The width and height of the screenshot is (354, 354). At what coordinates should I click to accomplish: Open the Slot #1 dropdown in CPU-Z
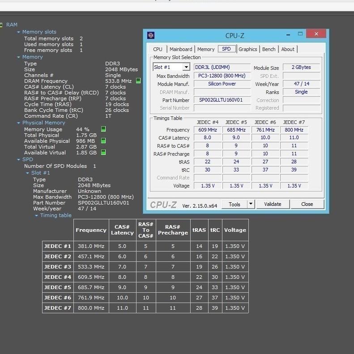pos(186,67)
